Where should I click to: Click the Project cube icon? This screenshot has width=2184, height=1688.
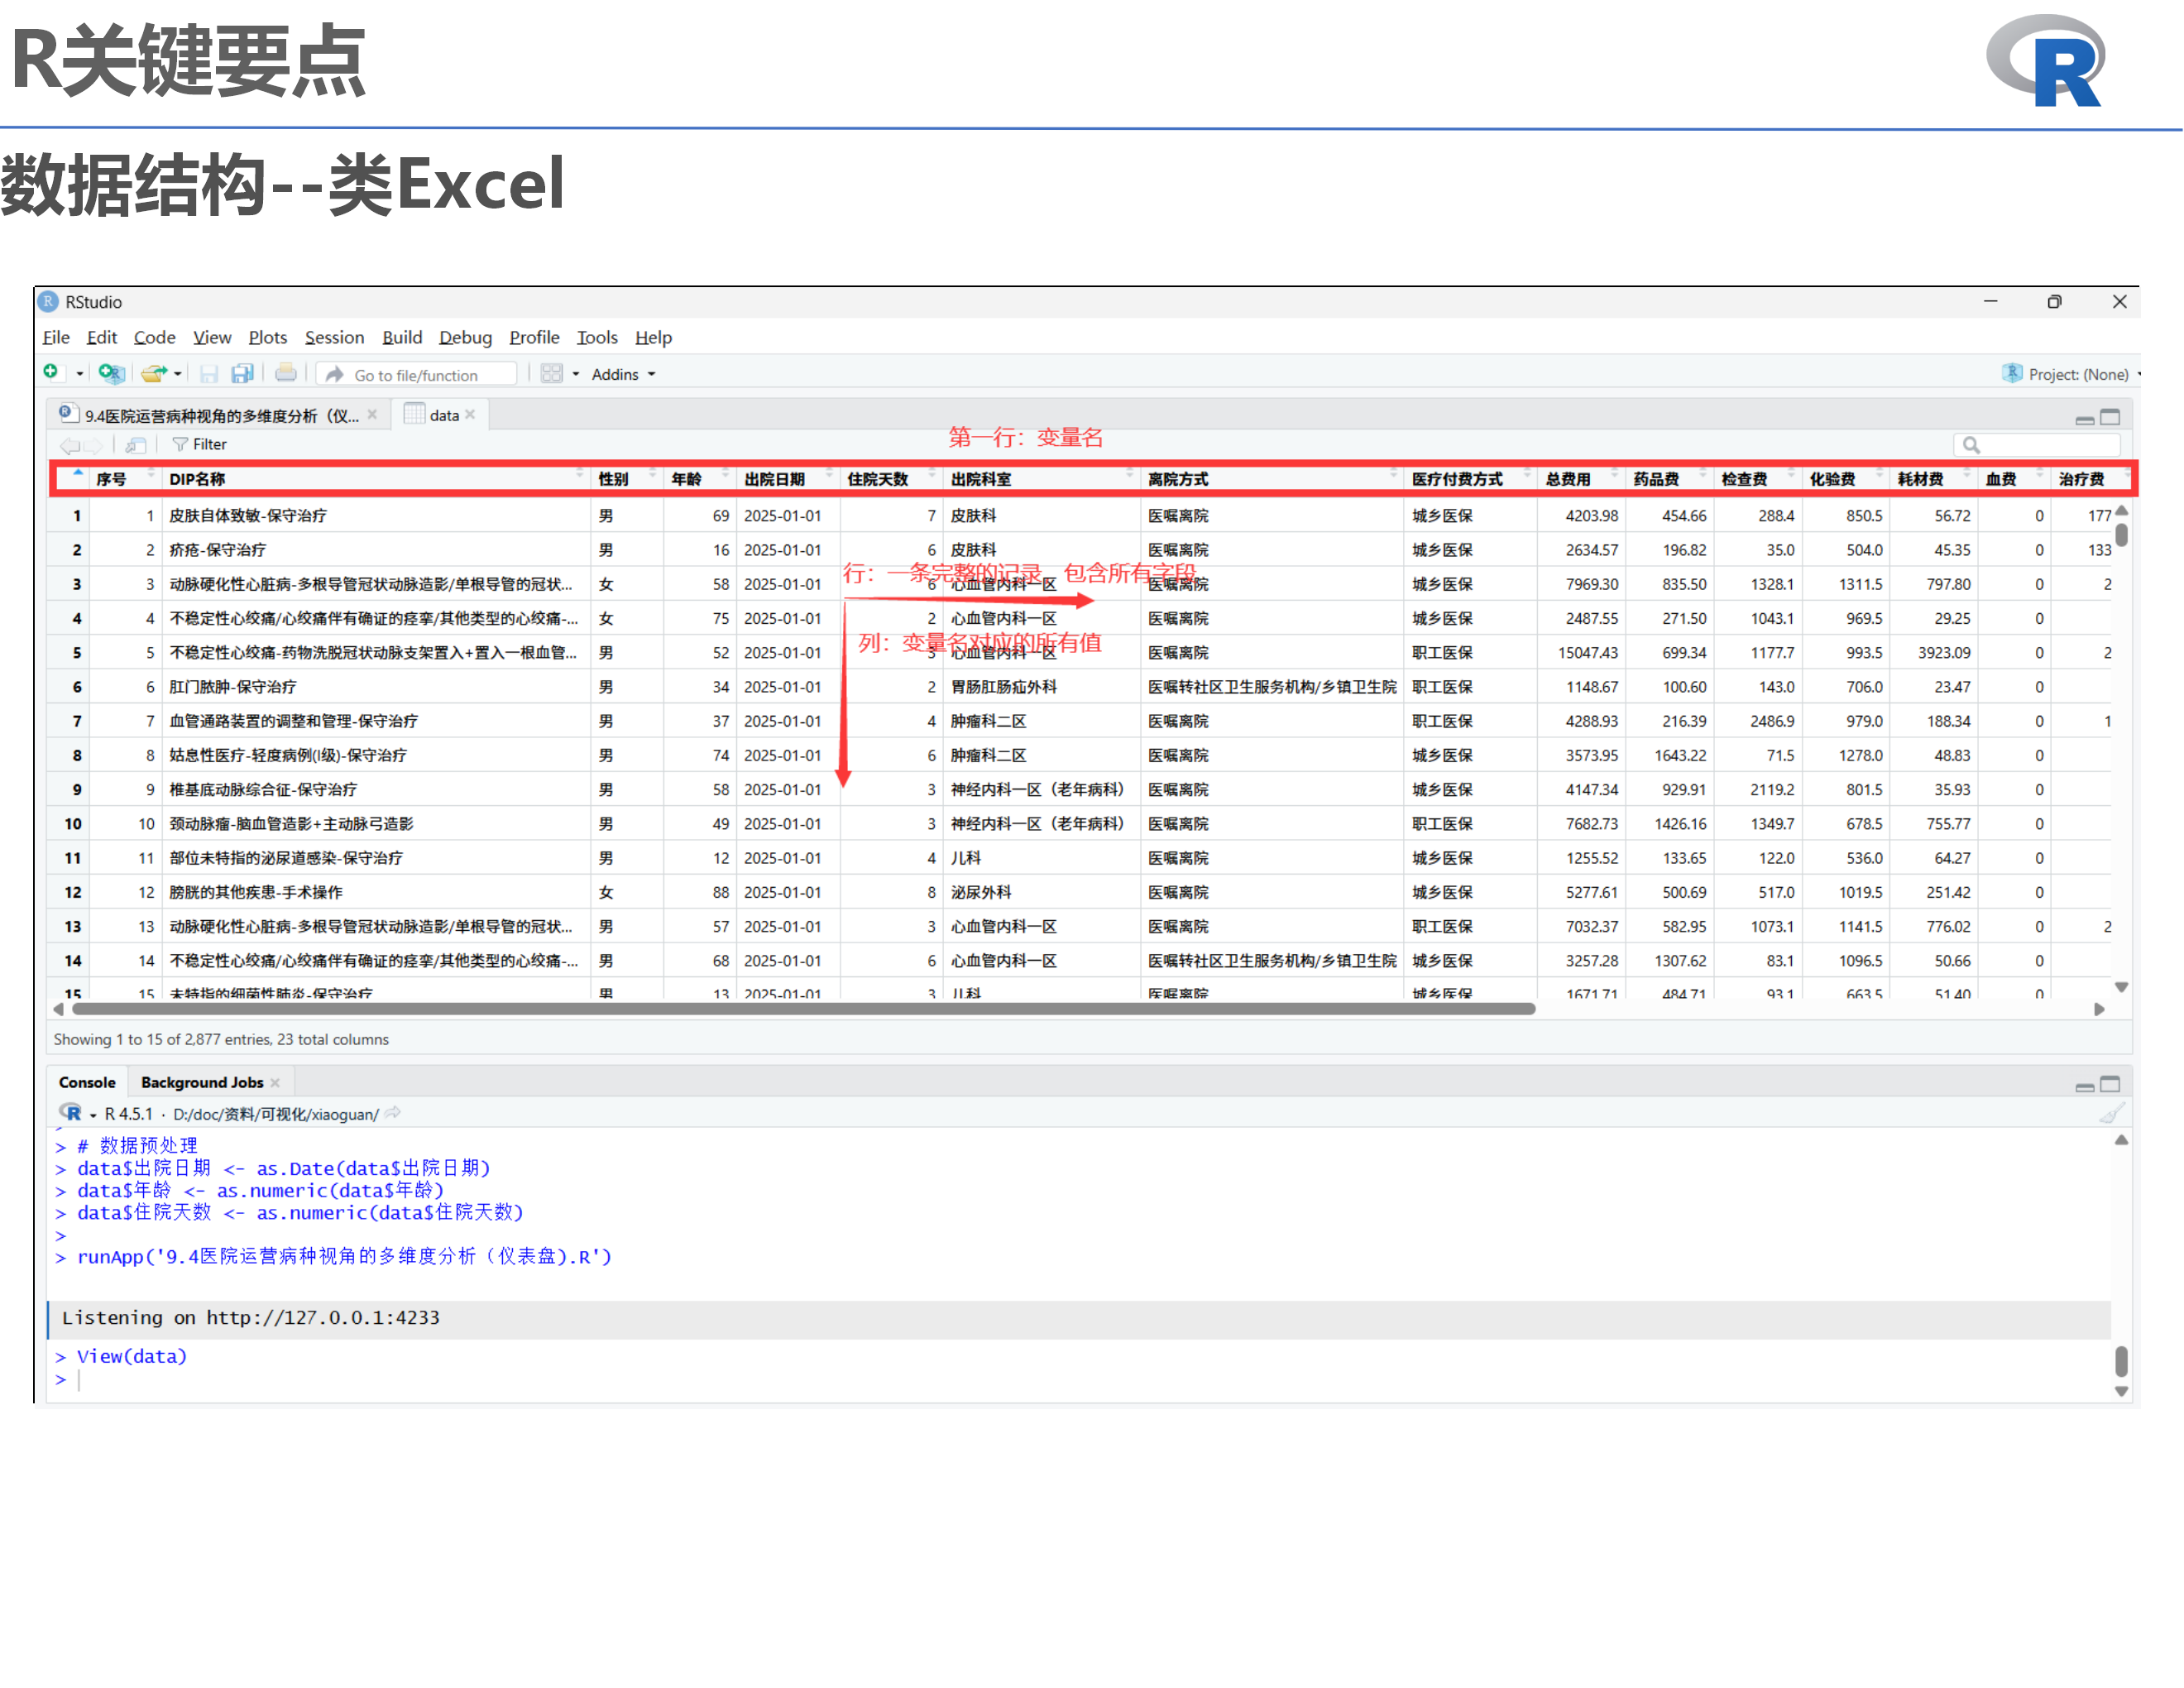point(2012,373)
